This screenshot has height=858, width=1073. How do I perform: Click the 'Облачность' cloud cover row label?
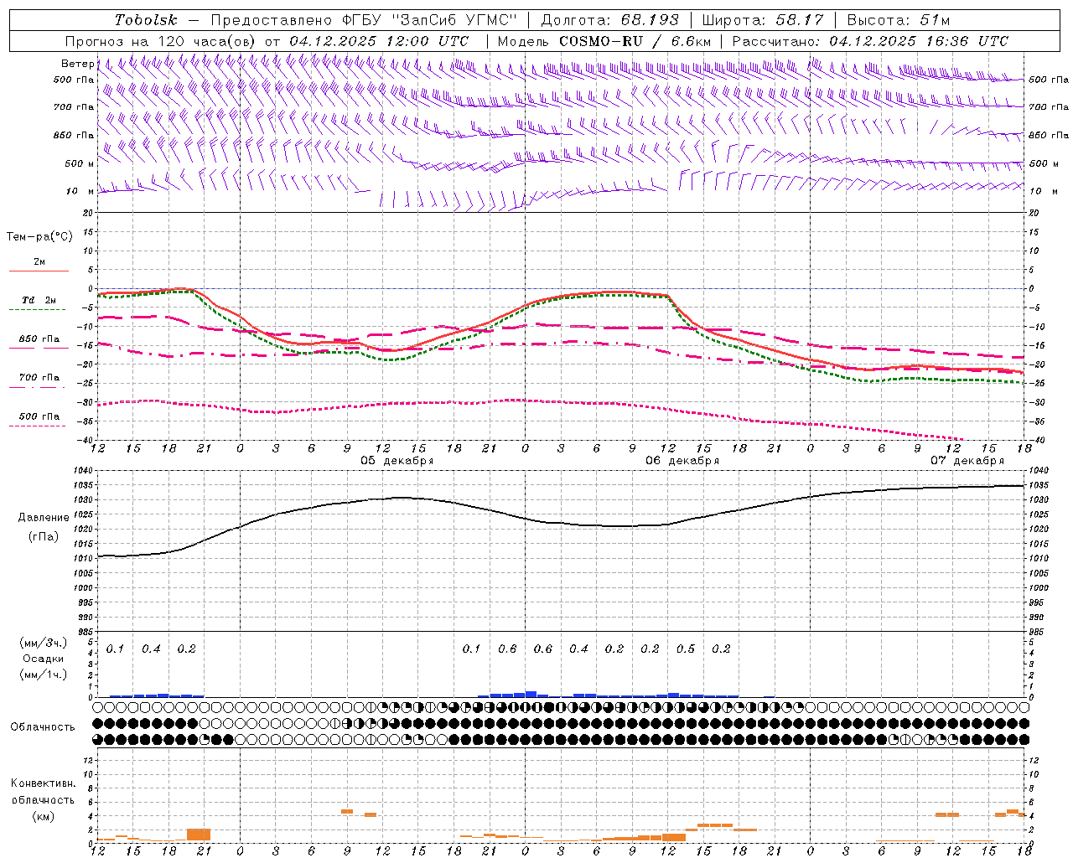pyautogui.click(x=43, y=726)
